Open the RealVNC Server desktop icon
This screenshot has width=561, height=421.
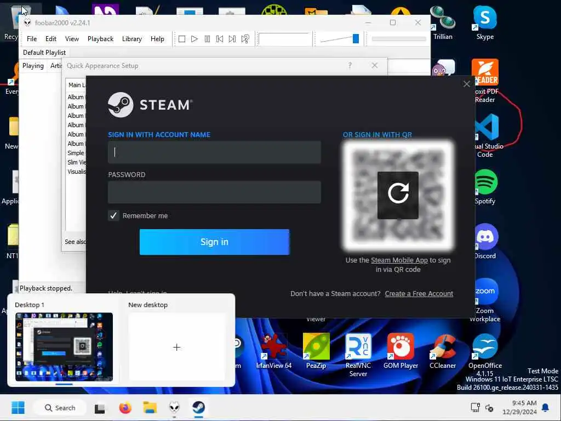(x=358, y=355)
